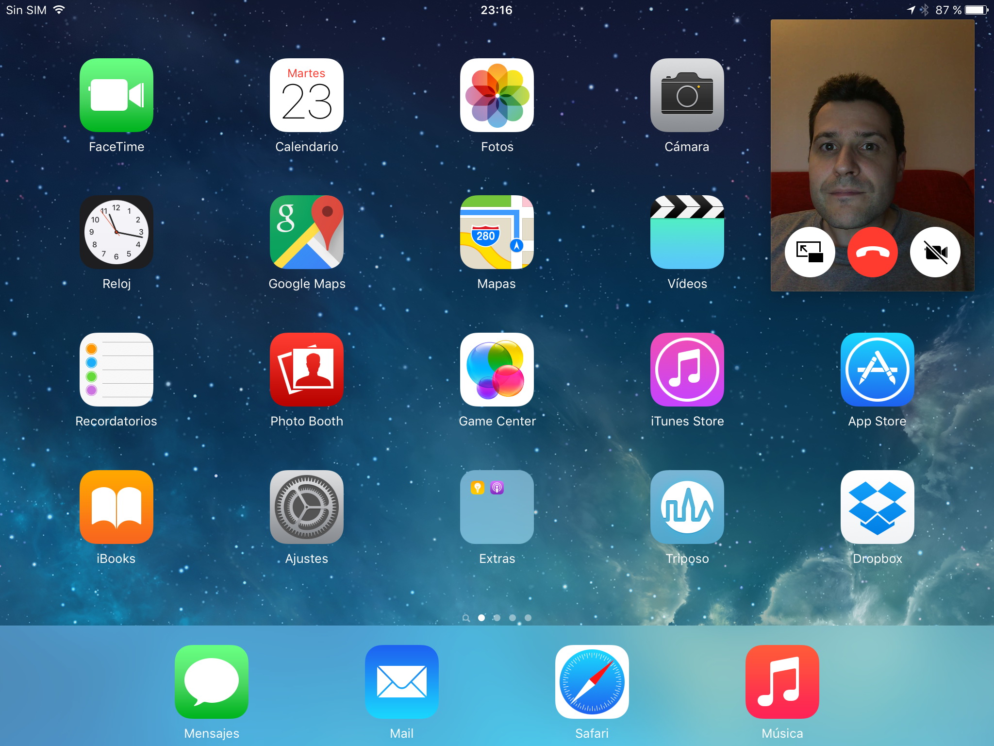This screenshot has height=746, width=994.
Task: Open Photo Booth
Action: [x=307, y=370]
